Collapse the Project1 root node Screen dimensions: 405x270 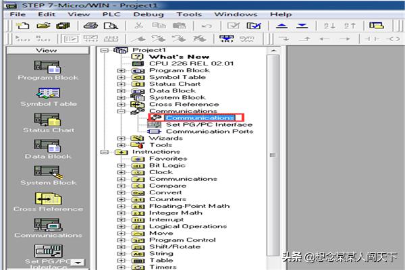pos(104,50)
